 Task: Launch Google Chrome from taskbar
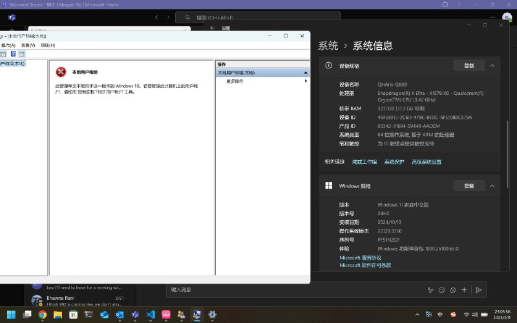point(42,315)
